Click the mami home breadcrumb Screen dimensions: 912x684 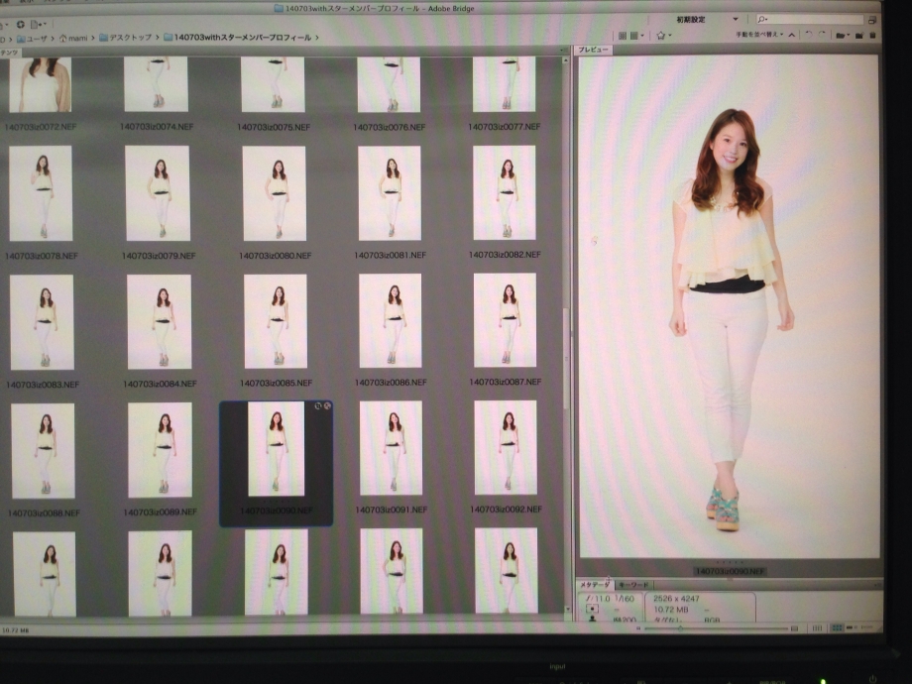(73, 39)
